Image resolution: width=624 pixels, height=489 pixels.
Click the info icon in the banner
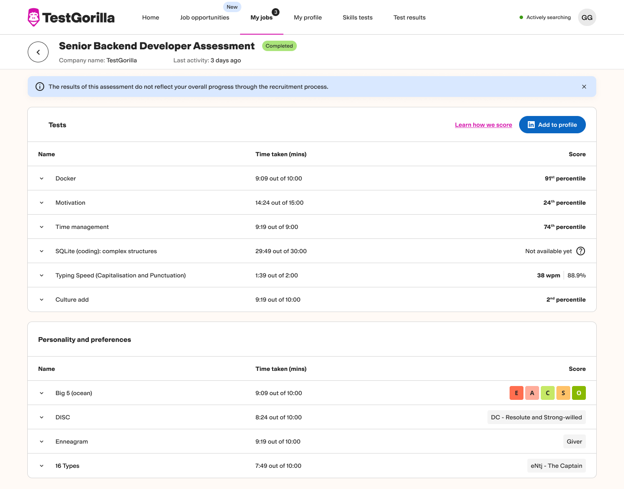(x=40, y=87)
